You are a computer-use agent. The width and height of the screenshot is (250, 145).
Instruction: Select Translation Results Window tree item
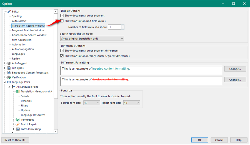28,26
